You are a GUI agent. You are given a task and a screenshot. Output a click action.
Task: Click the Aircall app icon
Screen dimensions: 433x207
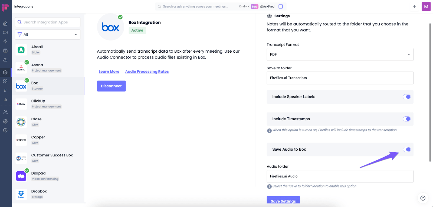coord(21,50)
